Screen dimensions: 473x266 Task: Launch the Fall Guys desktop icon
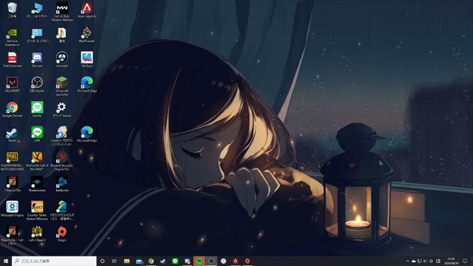coord(87,60)
